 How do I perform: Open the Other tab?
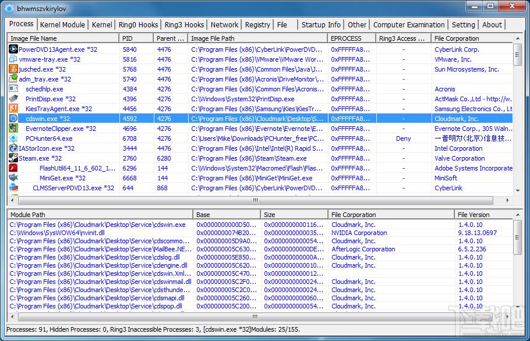click(357, 24)
